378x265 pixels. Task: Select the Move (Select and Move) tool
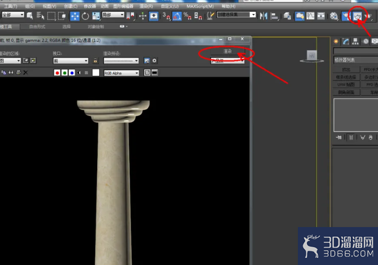click(75, 16)
